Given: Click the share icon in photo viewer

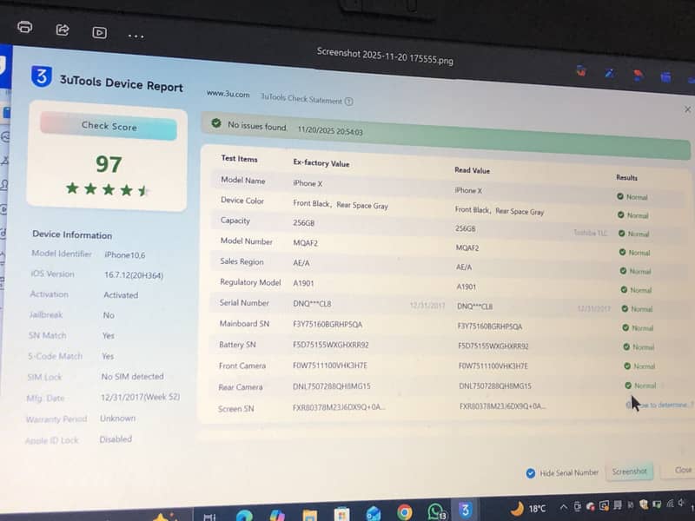Looking at the screenshot, I should point(63,30).
